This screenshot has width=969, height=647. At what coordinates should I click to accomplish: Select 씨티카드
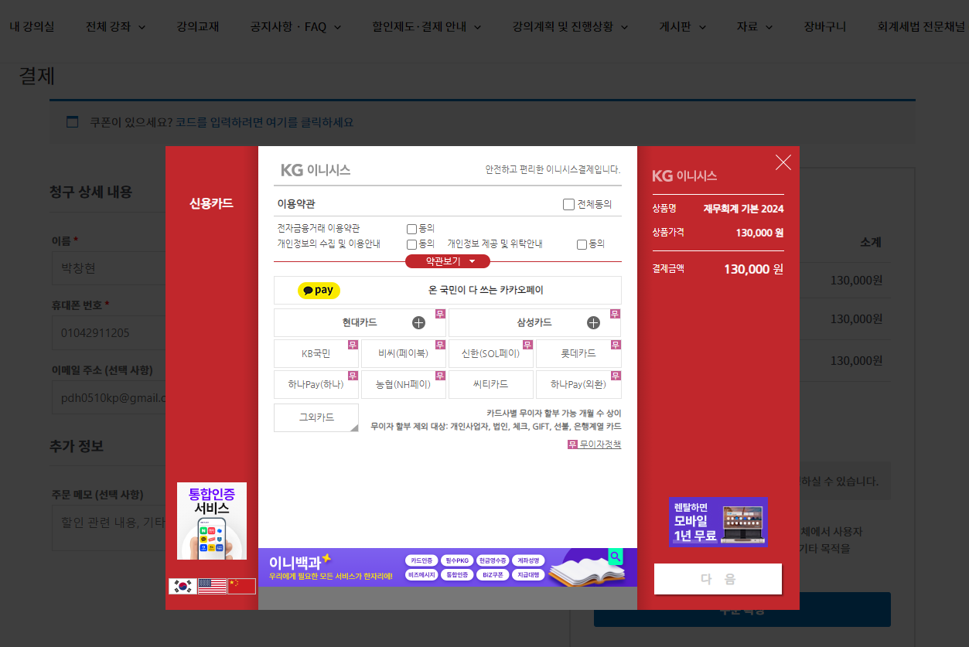pyautogui.click(x=491, y=384)
